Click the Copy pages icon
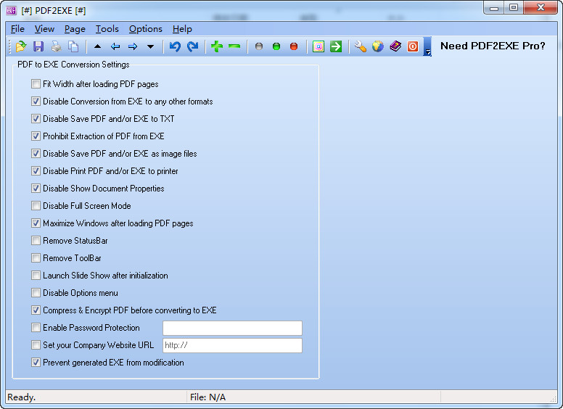 tap(73, 46)
